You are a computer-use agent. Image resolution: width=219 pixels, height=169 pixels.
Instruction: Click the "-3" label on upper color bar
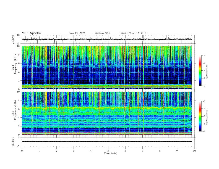(x=204, y=56)
